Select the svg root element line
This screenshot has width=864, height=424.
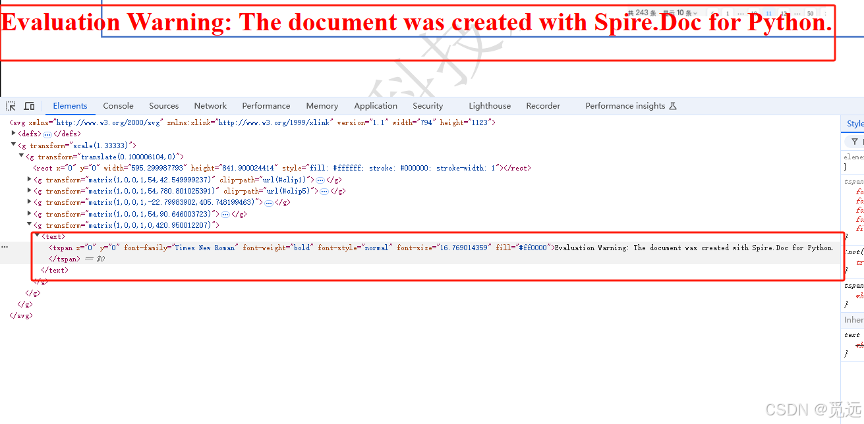(252, 122)
